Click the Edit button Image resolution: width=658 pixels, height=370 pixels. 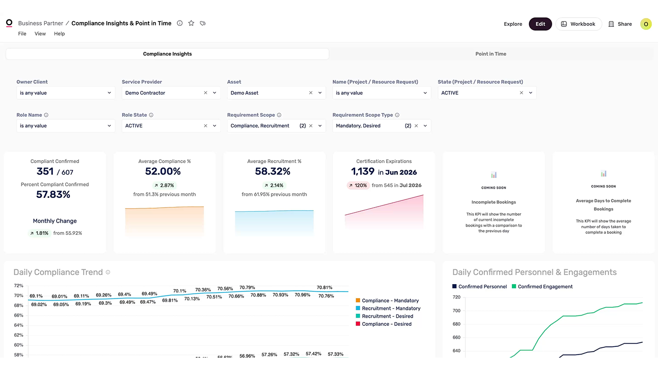pos(540,24)
